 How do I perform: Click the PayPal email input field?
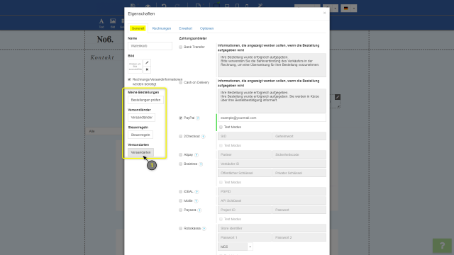[272, 118]
